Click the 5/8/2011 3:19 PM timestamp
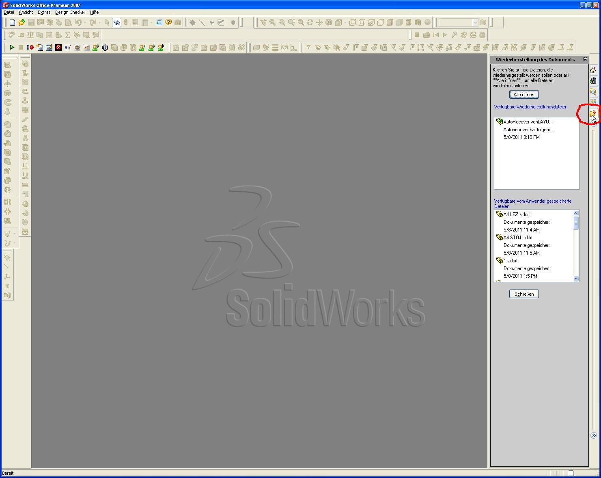Image resolution: width=601 pixels, height=478 pixels. pos(521,137)
